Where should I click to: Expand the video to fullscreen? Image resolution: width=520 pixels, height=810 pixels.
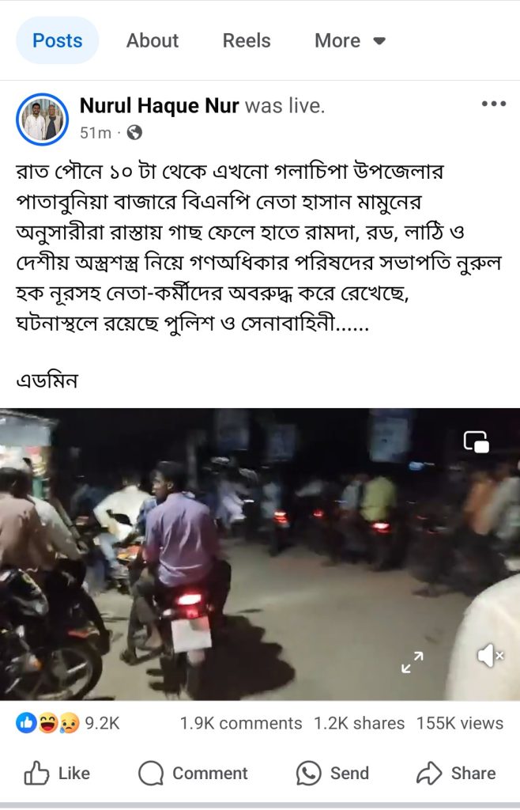[413, 662]
